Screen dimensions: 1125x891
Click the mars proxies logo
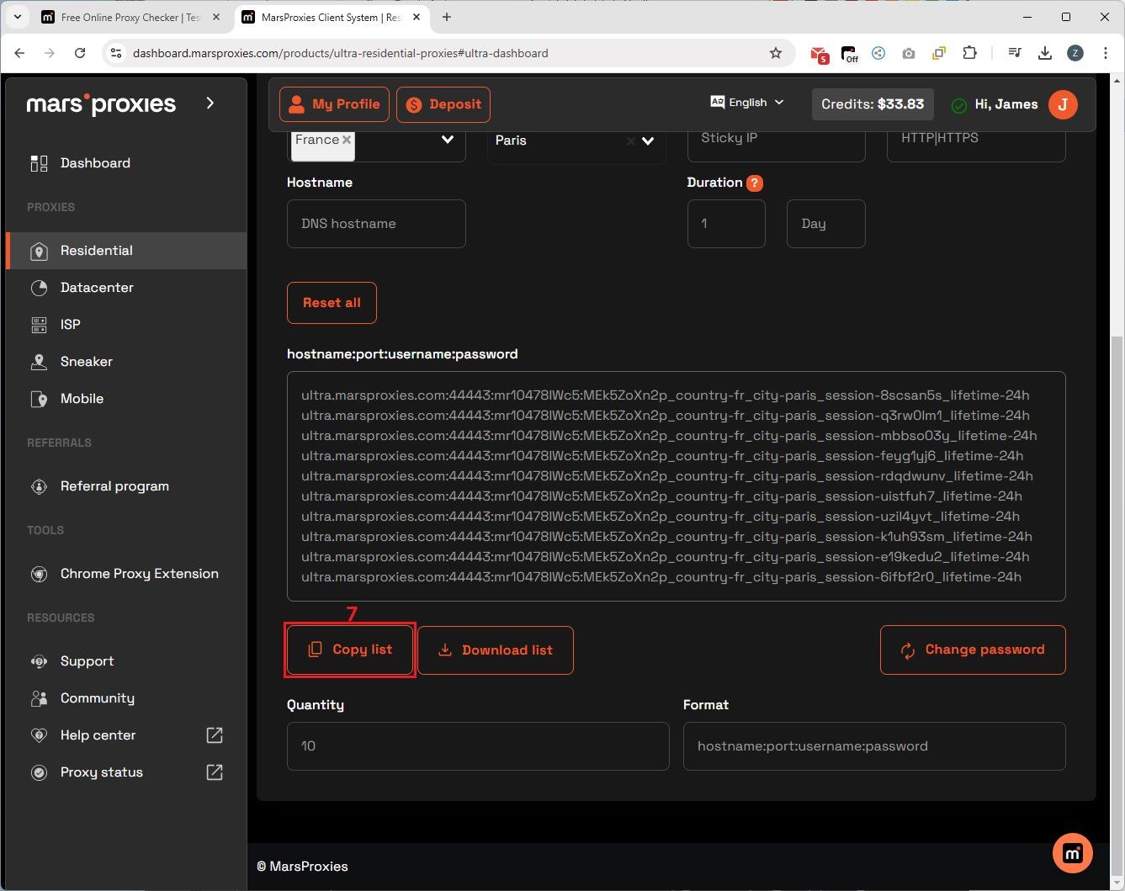click(x=101, y=104)
